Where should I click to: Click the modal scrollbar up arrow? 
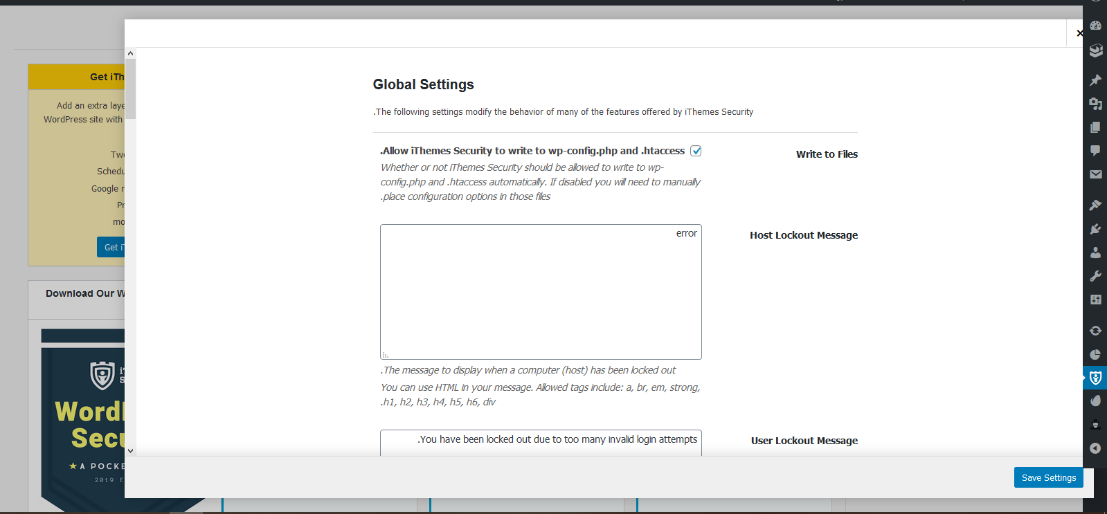click(x=130, y=53)
